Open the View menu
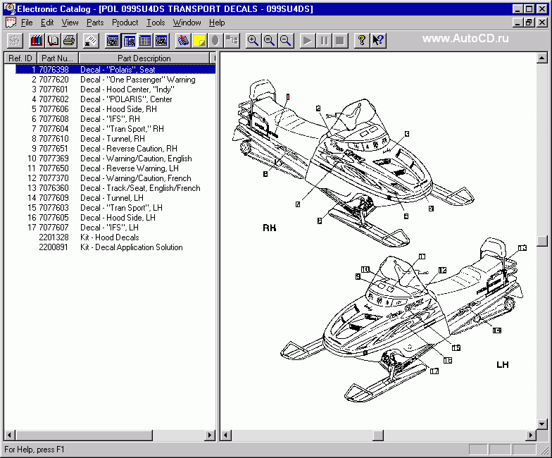 70,23
